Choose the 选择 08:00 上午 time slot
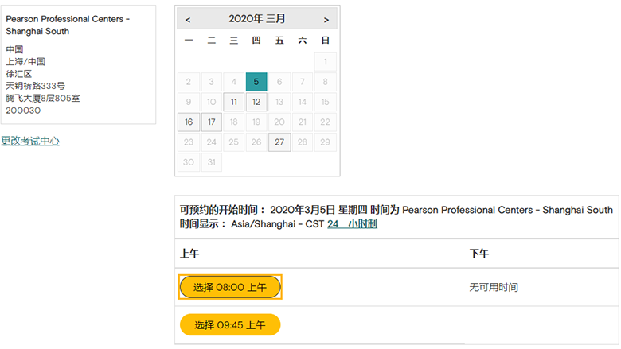Screen dimensions: 621x349 point(230,287)
